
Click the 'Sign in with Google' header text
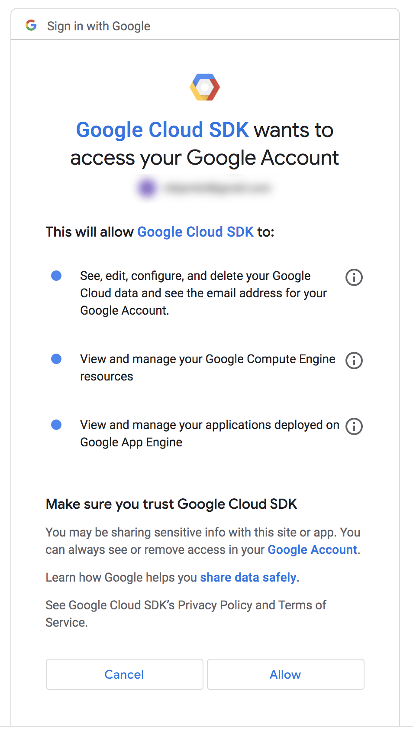(98, 26)
